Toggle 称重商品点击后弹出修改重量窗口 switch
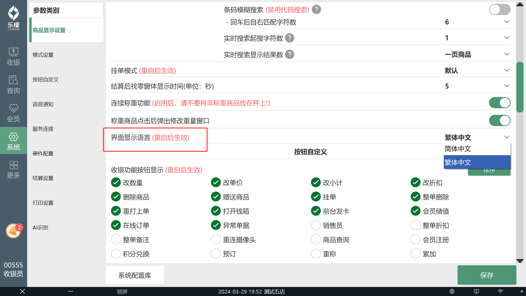 (500, 120)
